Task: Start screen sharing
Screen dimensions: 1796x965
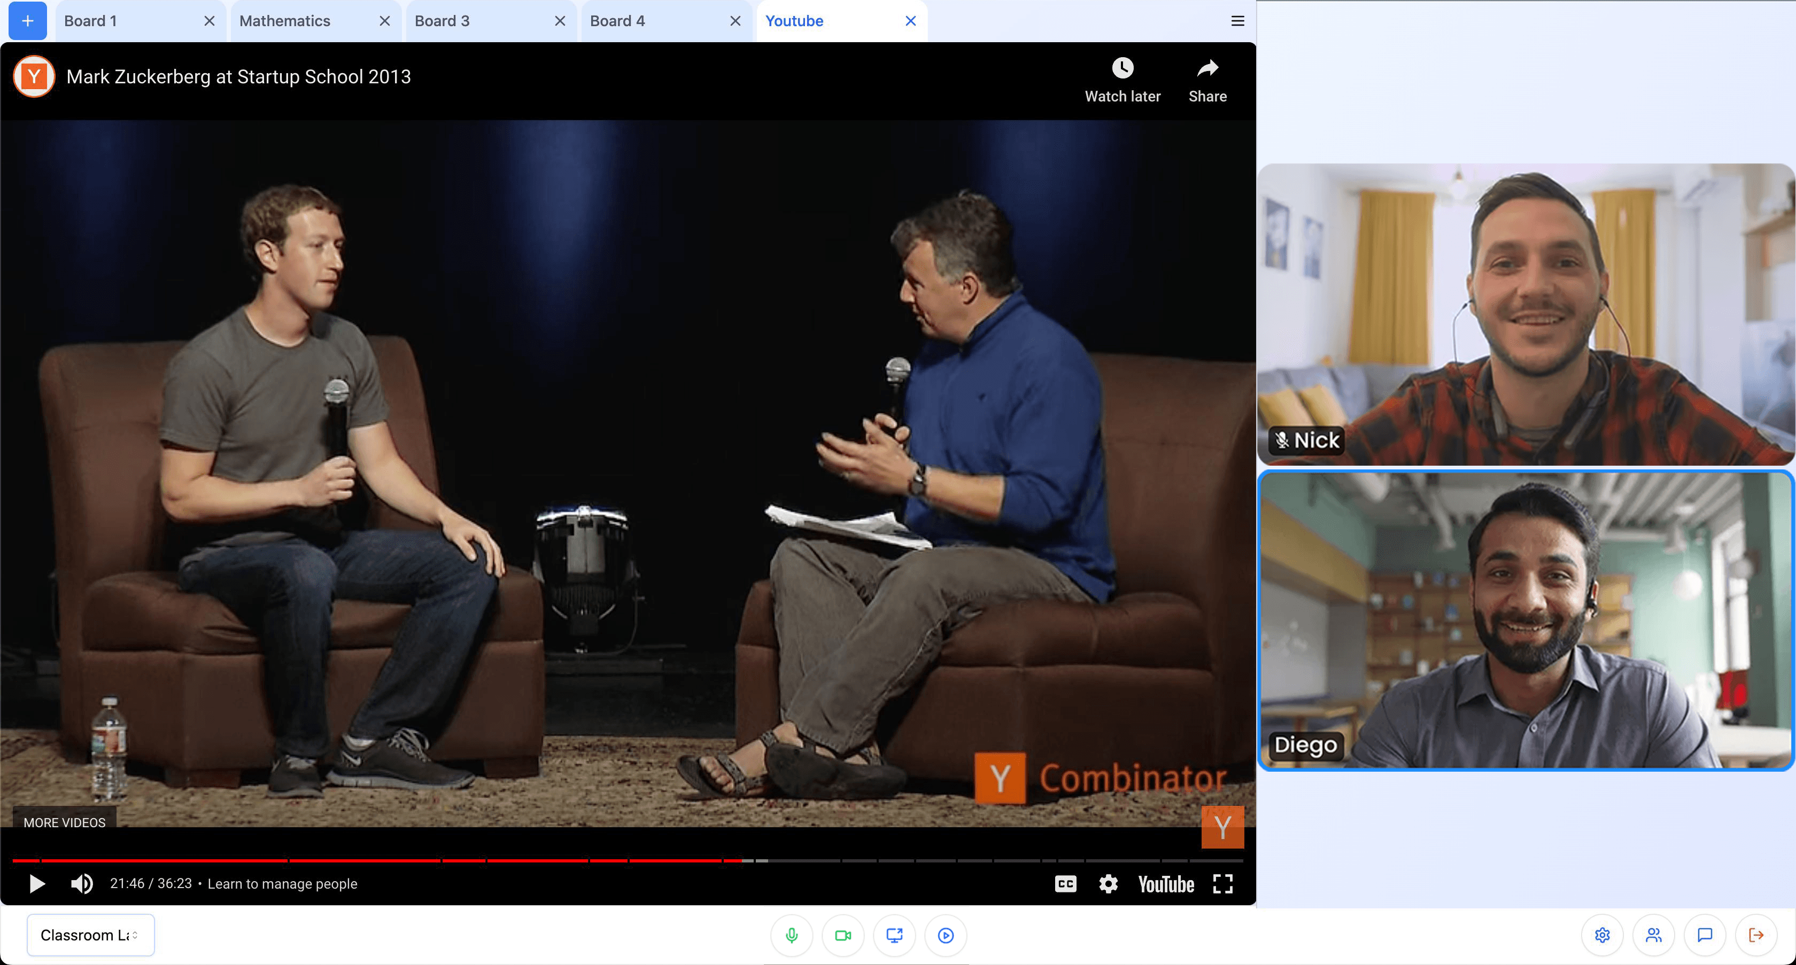Action: 894,935
